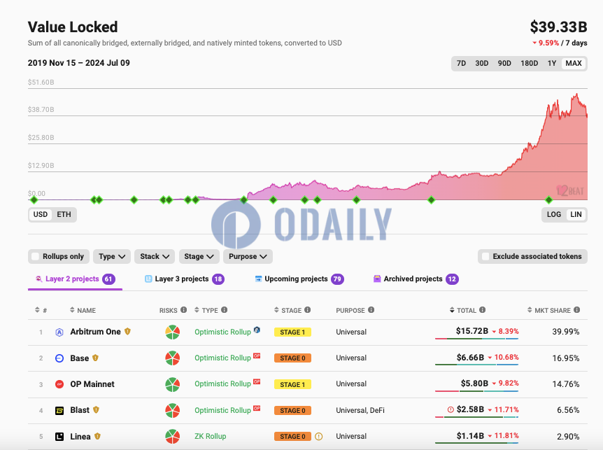This screenshot has width=603, height=450.
Task: Click the Linea logo icon
Action: tap(59, 437)
